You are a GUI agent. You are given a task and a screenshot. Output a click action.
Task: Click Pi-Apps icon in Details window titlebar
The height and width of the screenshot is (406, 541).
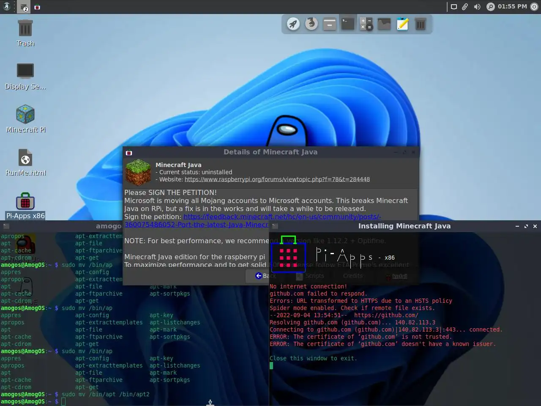point(129,152)
